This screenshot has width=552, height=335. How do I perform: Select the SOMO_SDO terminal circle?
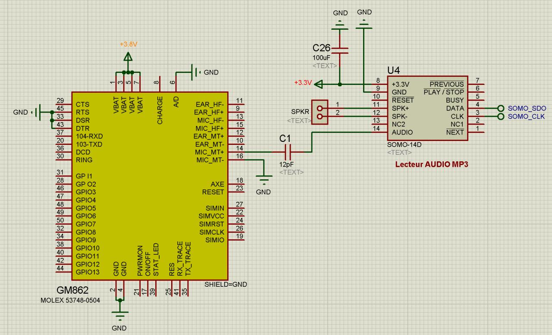pyautogui.click(x=501, y=108)
